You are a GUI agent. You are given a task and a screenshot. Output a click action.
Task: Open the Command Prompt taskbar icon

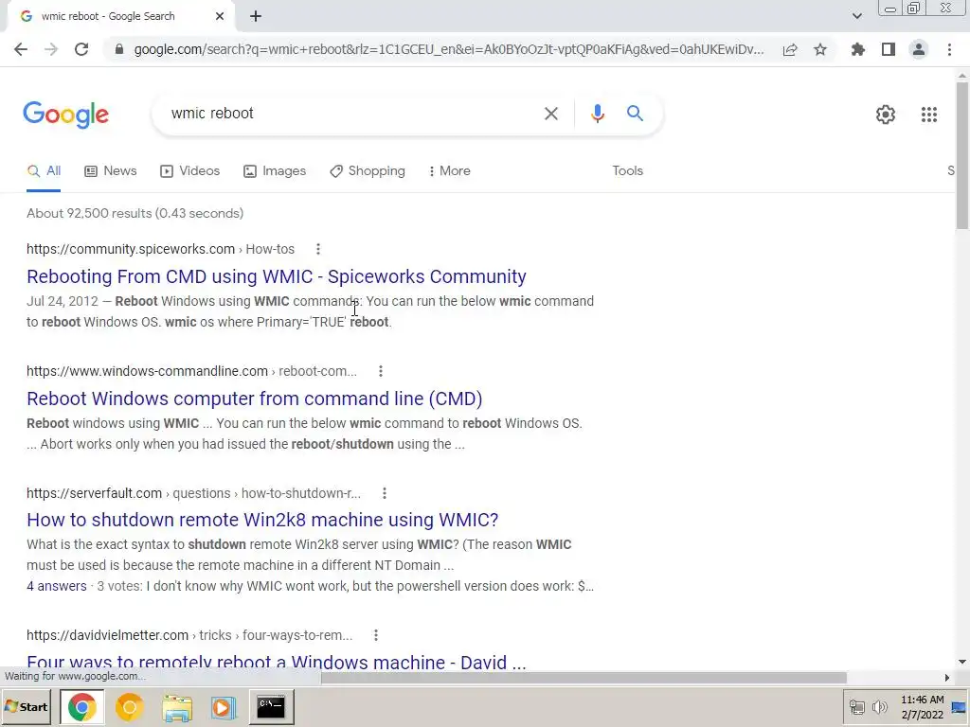271,706
